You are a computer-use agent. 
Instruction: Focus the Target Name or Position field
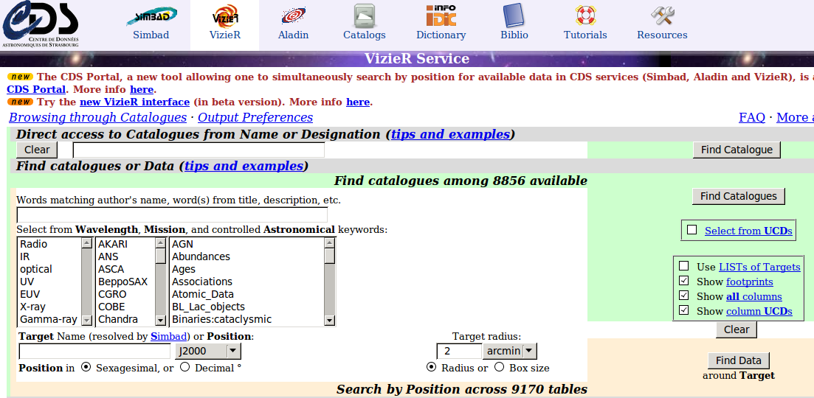(94, 351)
